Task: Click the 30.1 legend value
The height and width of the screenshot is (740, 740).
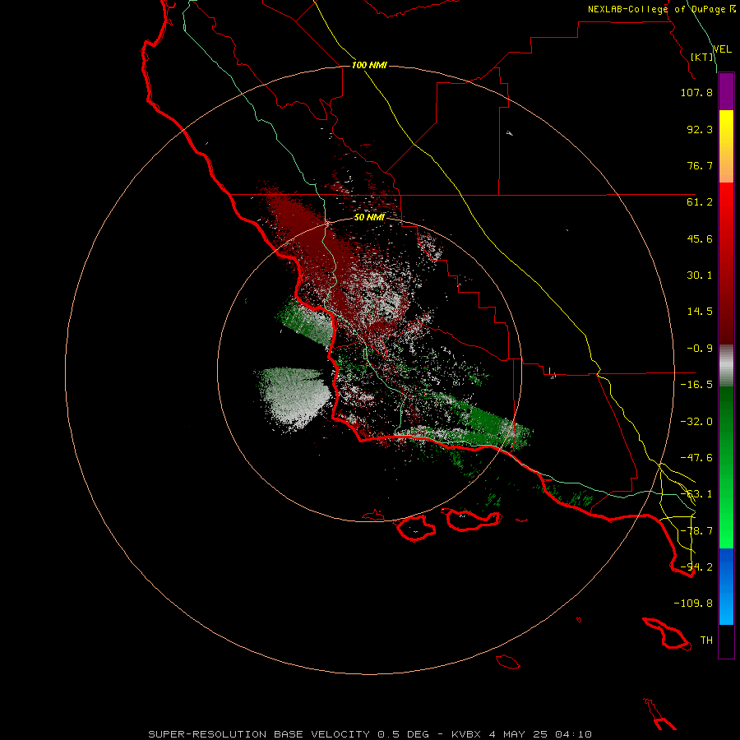Action: pos(700,275)
